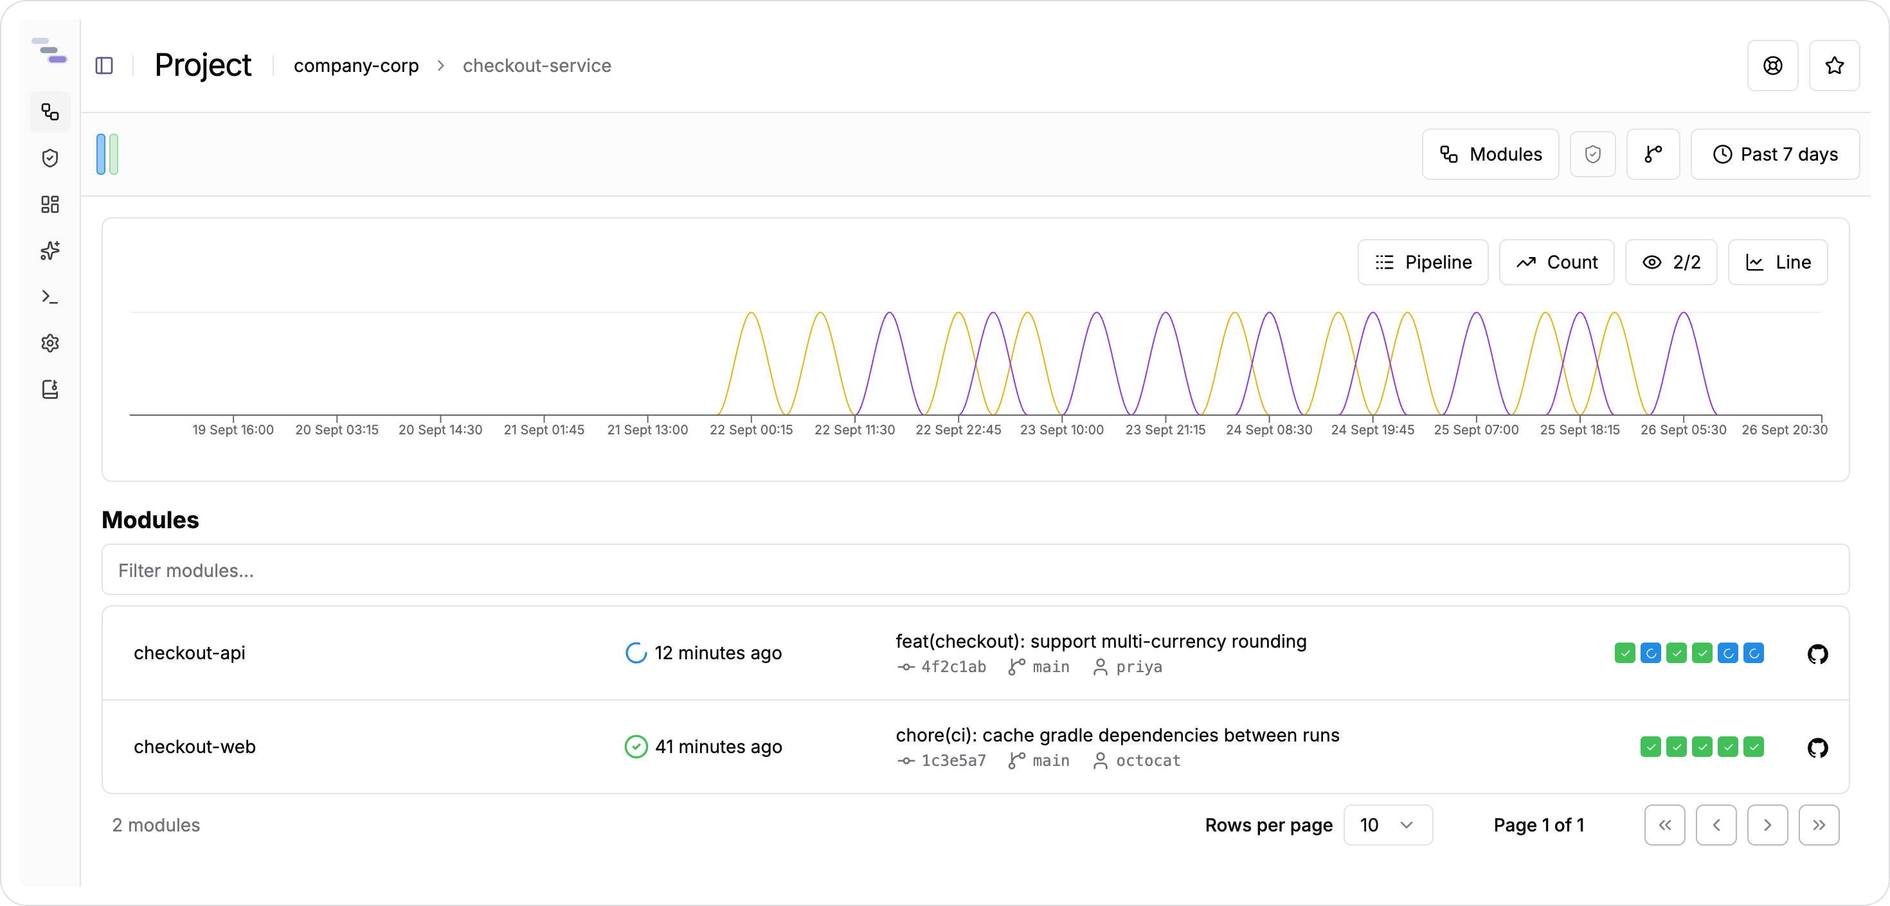Toggle the sidebar panel icon
1890x906 pixels.
pos(104,66)
